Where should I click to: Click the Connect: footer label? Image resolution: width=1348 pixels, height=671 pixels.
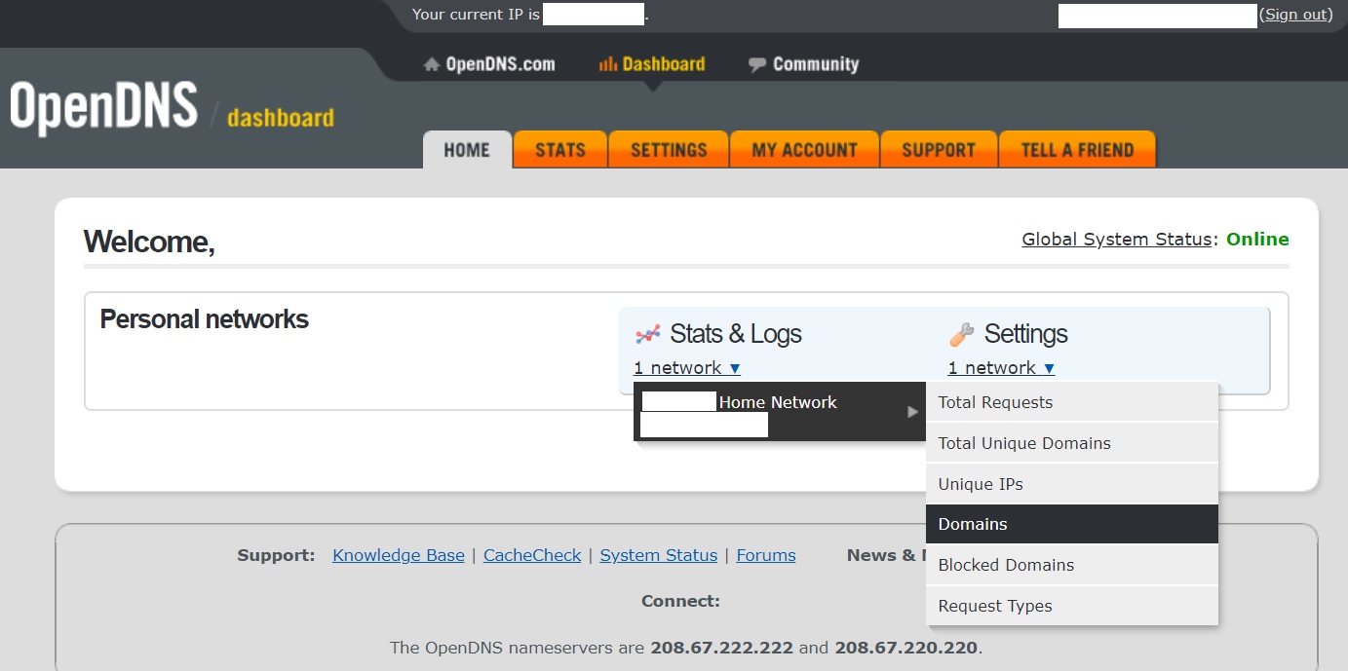point(680,601)
